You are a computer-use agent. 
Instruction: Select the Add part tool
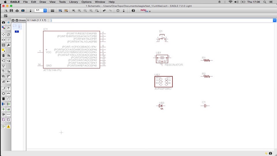(x=8, y=55)
